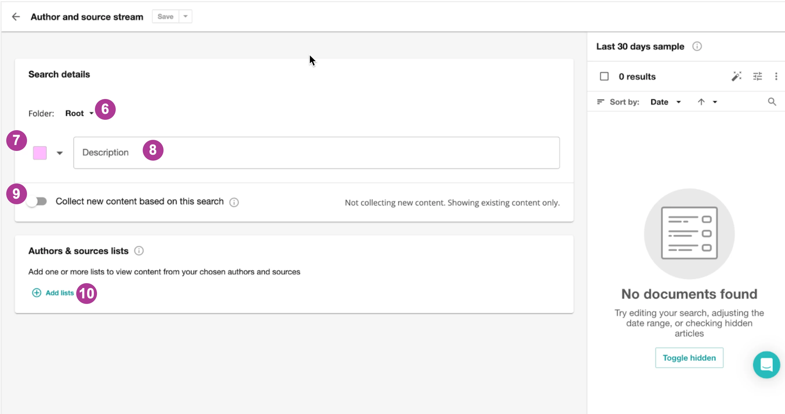
Task: Click the back arrow icon
Action: (x=16, y=17)
